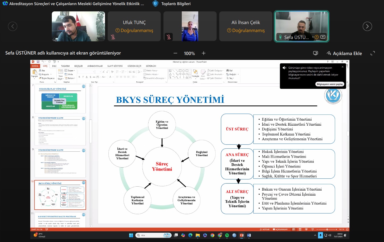Switch to the ANİMASYONLAR ribbon tab

pyautogui.click(x=95, y=66)
